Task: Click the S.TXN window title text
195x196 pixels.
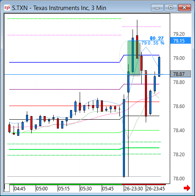Action: 59,8
